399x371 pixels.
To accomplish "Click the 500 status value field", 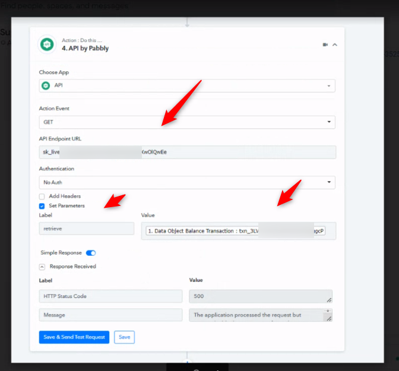I will click(261, 296).
